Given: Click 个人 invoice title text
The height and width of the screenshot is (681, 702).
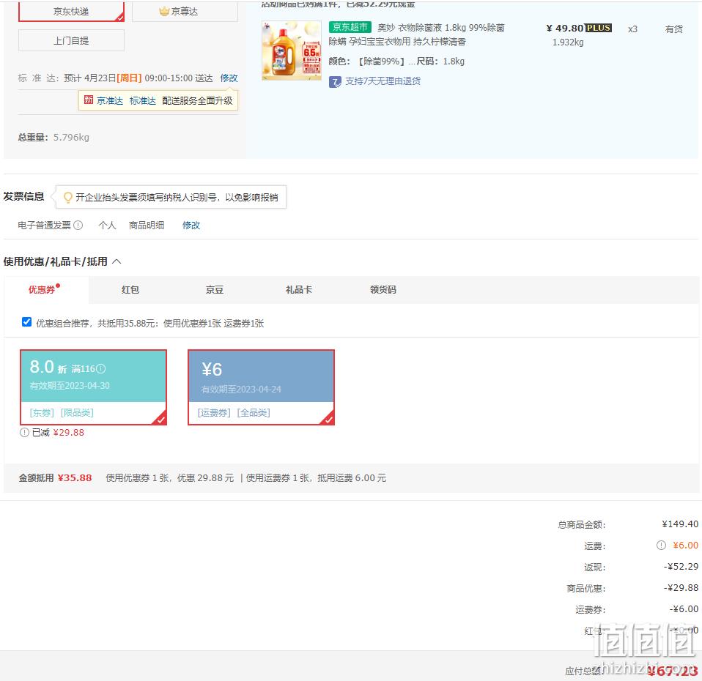Looking at the screenshot, I should pos(107,225).
